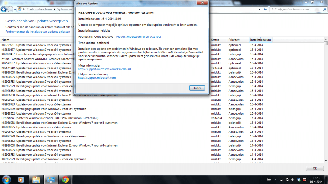Viewport: 328px width, 184px height.
Task: Open battery status tray icon
Action: point(287,180)
